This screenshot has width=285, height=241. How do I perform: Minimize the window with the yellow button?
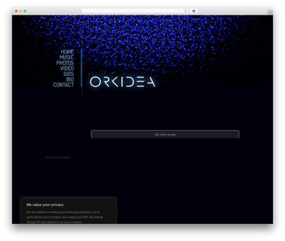[21, 11]
